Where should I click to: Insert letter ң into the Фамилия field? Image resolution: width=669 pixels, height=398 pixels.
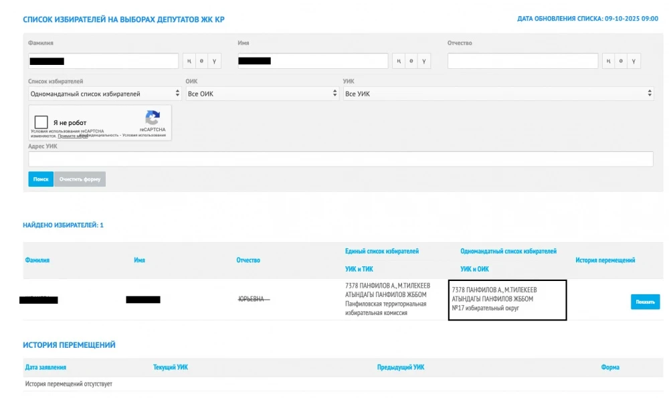click(x=190, y=61)
